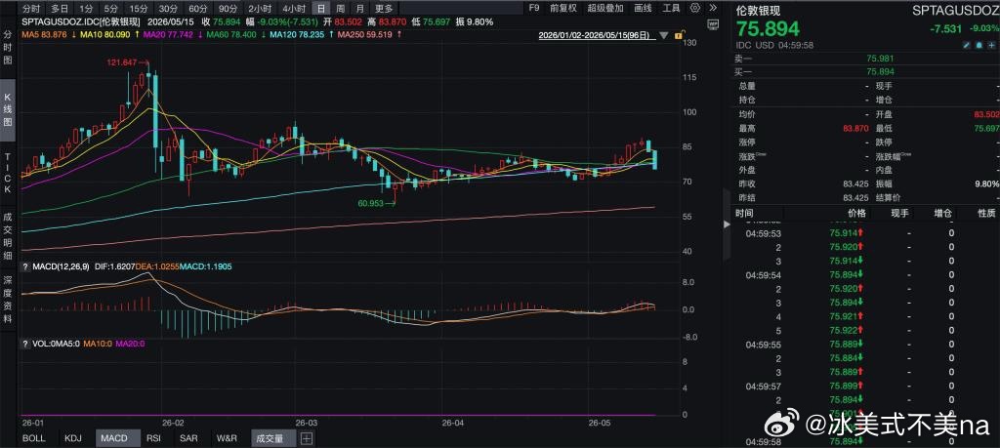
Task: Expand the double-arrow toolbar overflow
Action: pyautogui.click(x=712, y=8)
